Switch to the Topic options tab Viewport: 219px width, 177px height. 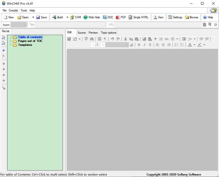tap(108, 33)
